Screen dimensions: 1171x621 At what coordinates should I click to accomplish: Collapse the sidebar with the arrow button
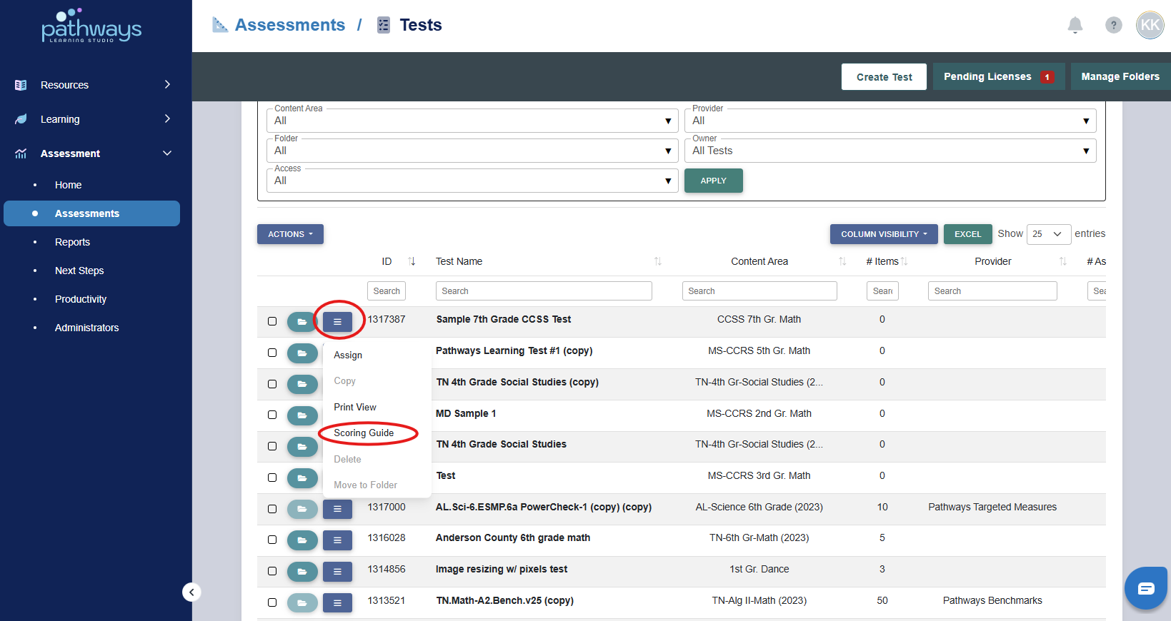pyautogui.click(x=191, y=592)
